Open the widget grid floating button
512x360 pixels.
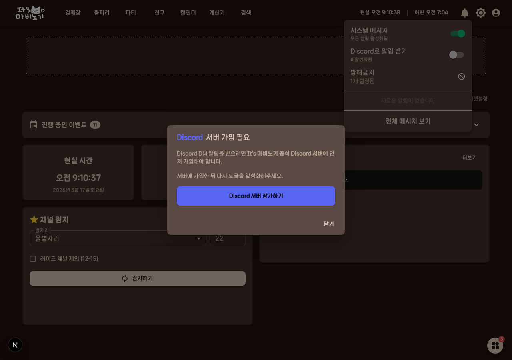(495, 346)
